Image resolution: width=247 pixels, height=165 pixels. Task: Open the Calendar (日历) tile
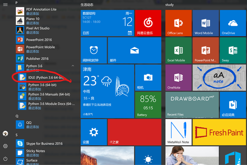pos(107,23)
